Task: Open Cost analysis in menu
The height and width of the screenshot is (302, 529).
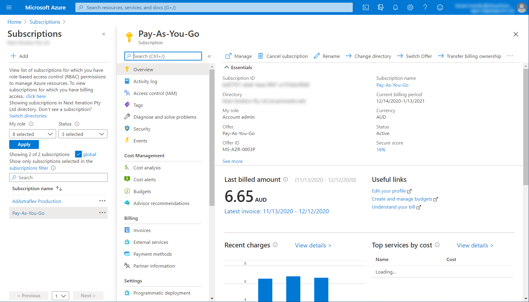Action: 147,168
